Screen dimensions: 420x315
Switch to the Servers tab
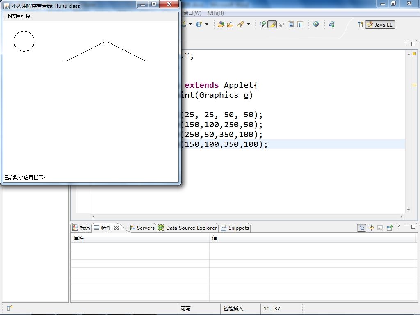[142, 228]
